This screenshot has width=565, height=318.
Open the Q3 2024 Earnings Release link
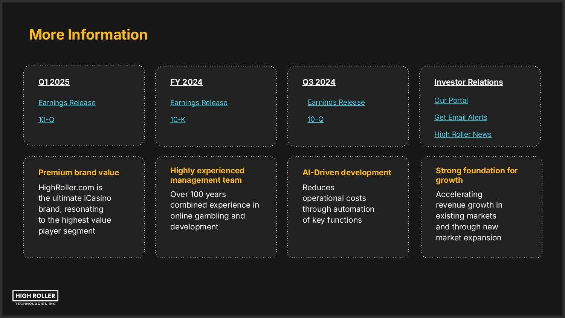(336, 102)
